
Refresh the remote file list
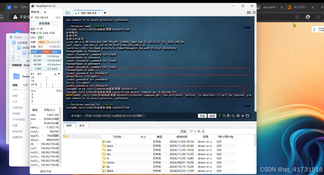[191, 131]
